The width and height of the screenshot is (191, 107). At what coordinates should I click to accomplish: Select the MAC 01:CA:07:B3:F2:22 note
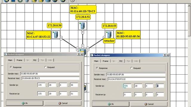(38, 35)
